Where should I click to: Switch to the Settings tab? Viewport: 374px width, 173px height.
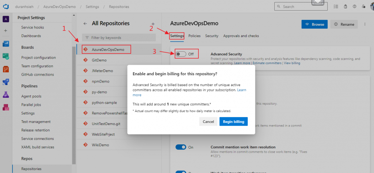(177, 36)
